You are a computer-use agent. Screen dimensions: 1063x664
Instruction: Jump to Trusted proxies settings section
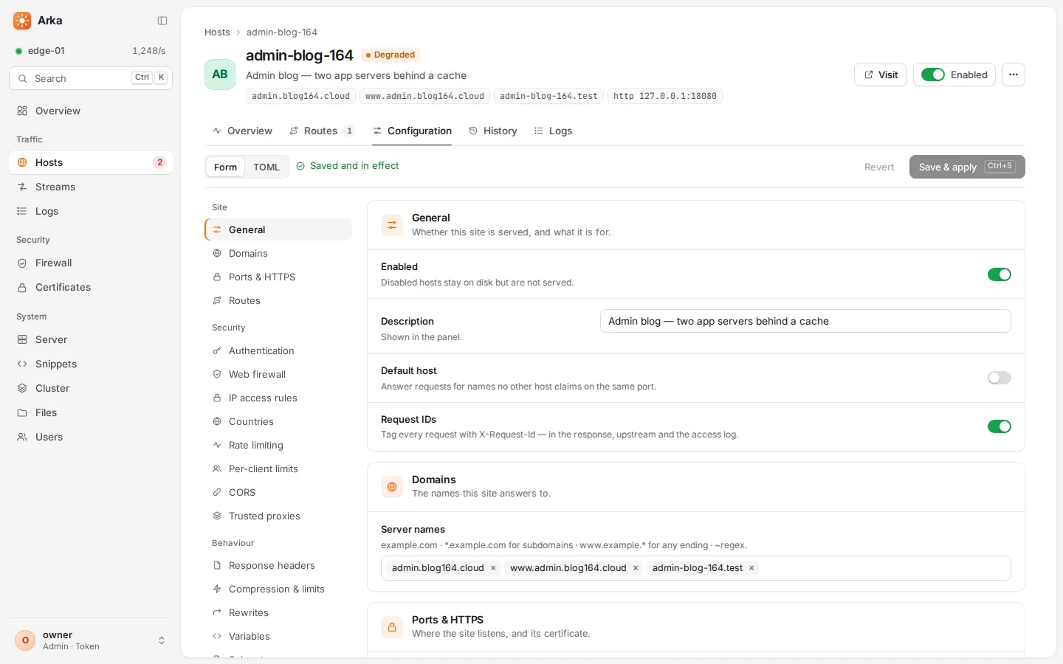[278, 516]
